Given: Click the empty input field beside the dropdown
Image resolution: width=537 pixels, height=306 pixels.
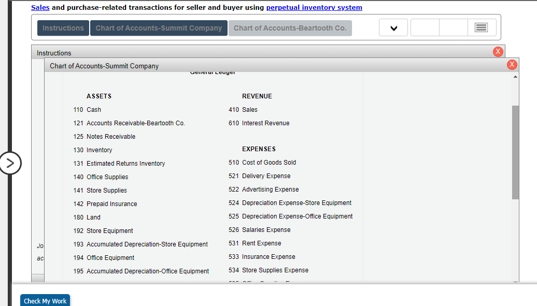Looking at the screenshot, I should pos(425,27).
